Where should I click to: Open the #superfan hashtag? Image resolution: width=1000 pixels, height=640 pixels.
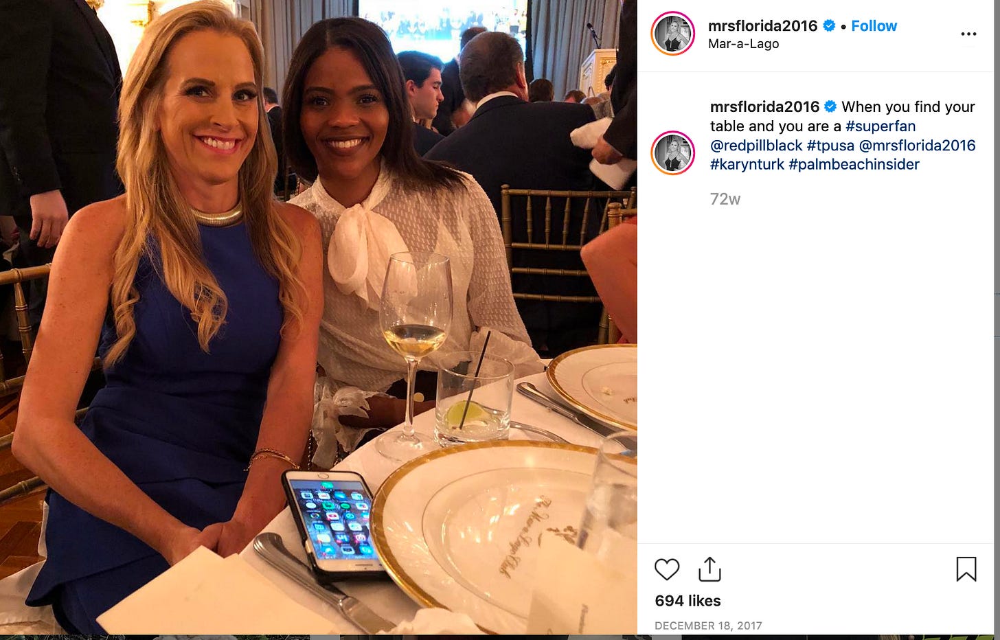click(880, 126)
